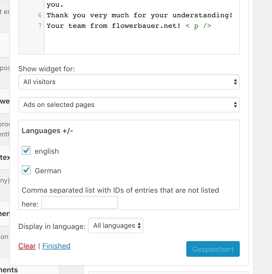Click the green "< p />" tag
Screen dimensions: 272x274
tap(198, 26)
